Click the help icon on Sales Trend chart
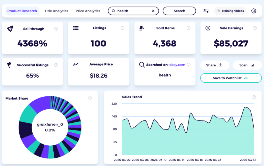Viewport: 264px width, 166px height. [254, 97]
